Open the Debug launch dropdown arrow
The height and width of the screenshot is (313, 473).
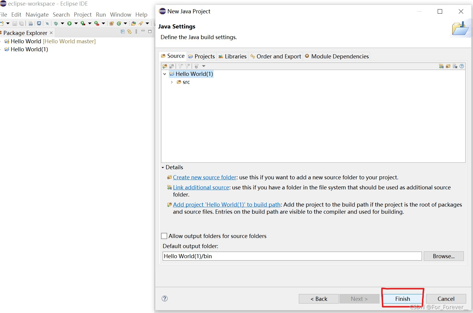(x=62, y=23)
